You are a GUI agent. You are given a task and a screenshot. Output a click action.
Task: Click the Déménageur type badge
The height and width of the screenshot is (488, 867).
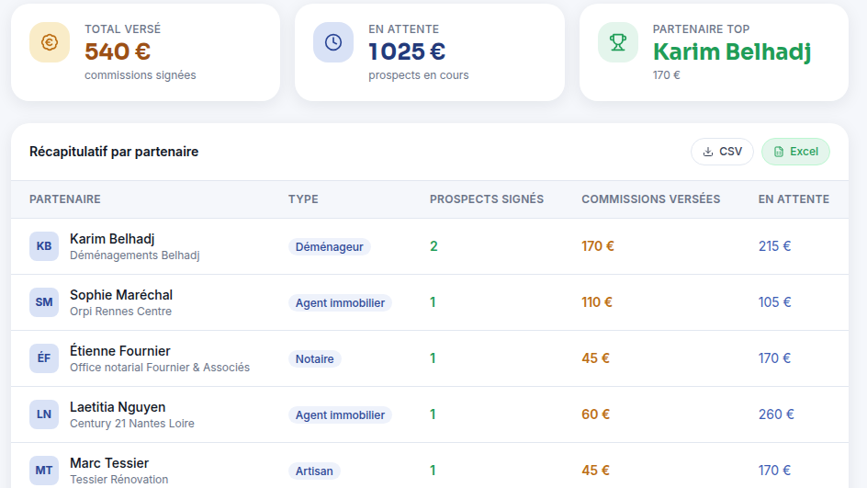point(330,247)
